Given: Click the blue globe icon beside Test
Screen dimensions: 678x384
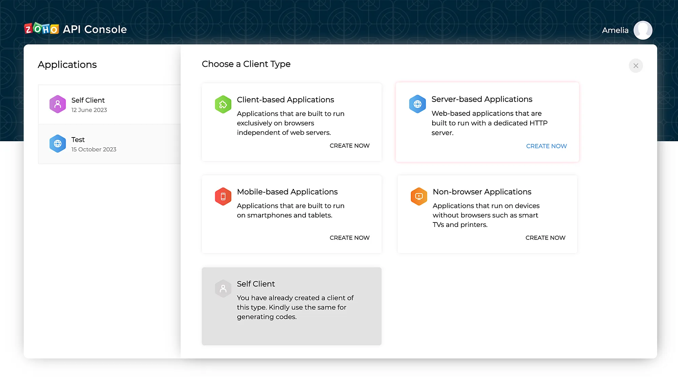Looking at the screenshot, I should tap(58, 144).
